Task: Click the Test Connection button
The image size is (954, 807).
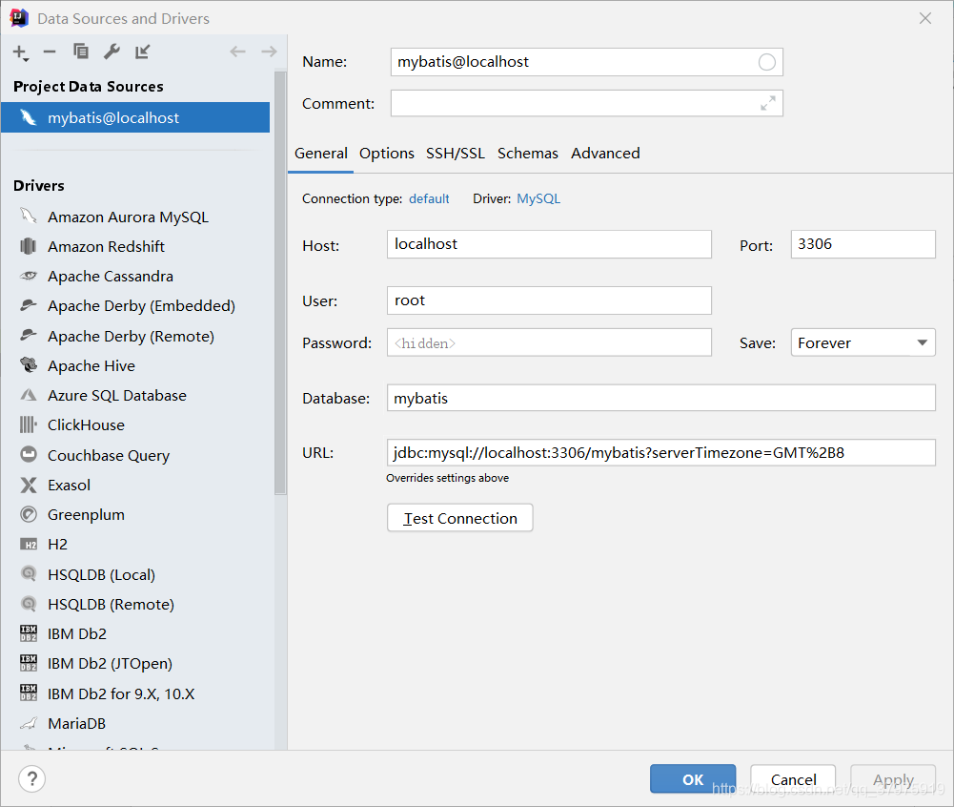Action: coord(460,518)
